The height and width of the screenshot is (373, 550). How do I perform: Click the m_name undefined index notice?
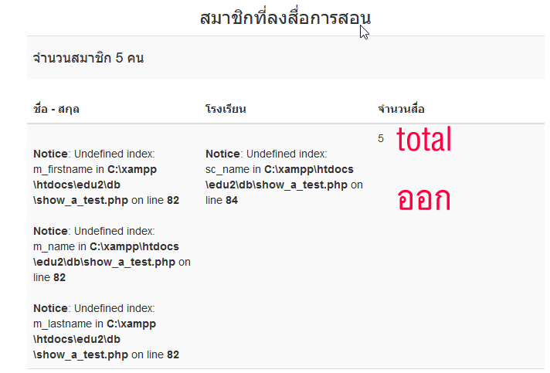(112, 254)
